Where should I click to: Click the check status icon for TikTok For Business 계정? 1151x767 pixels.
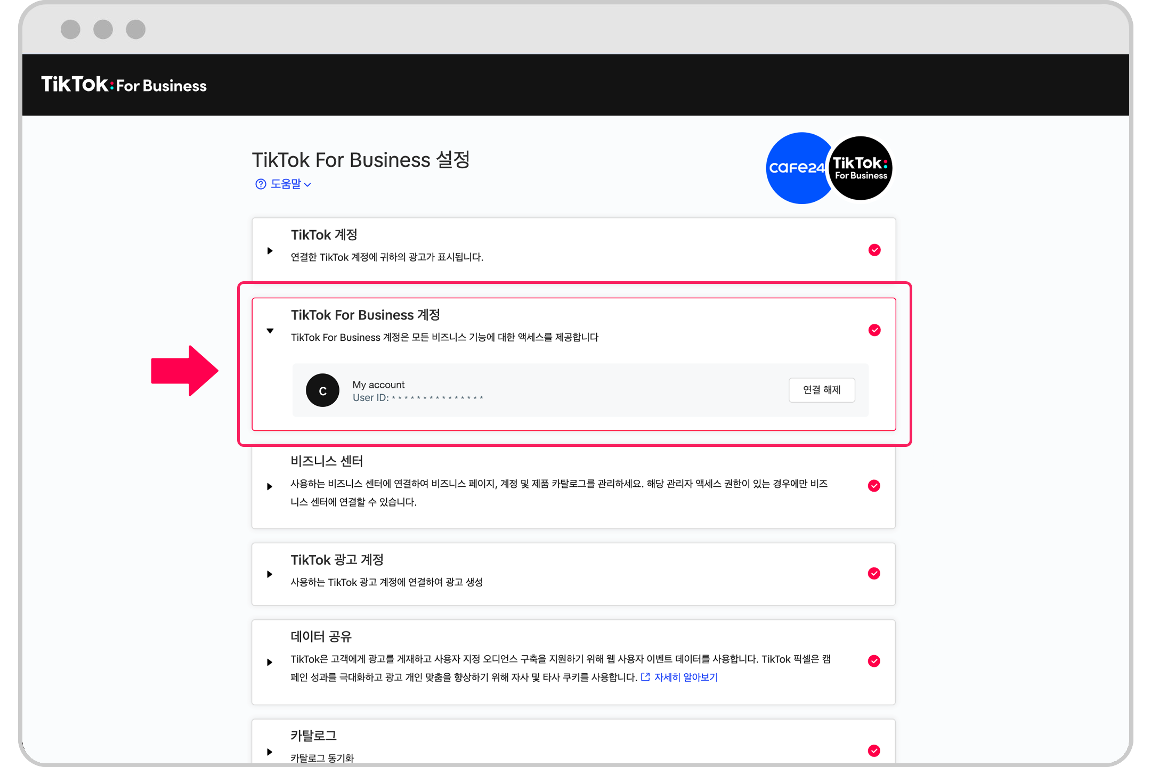(x=874, y=330)
